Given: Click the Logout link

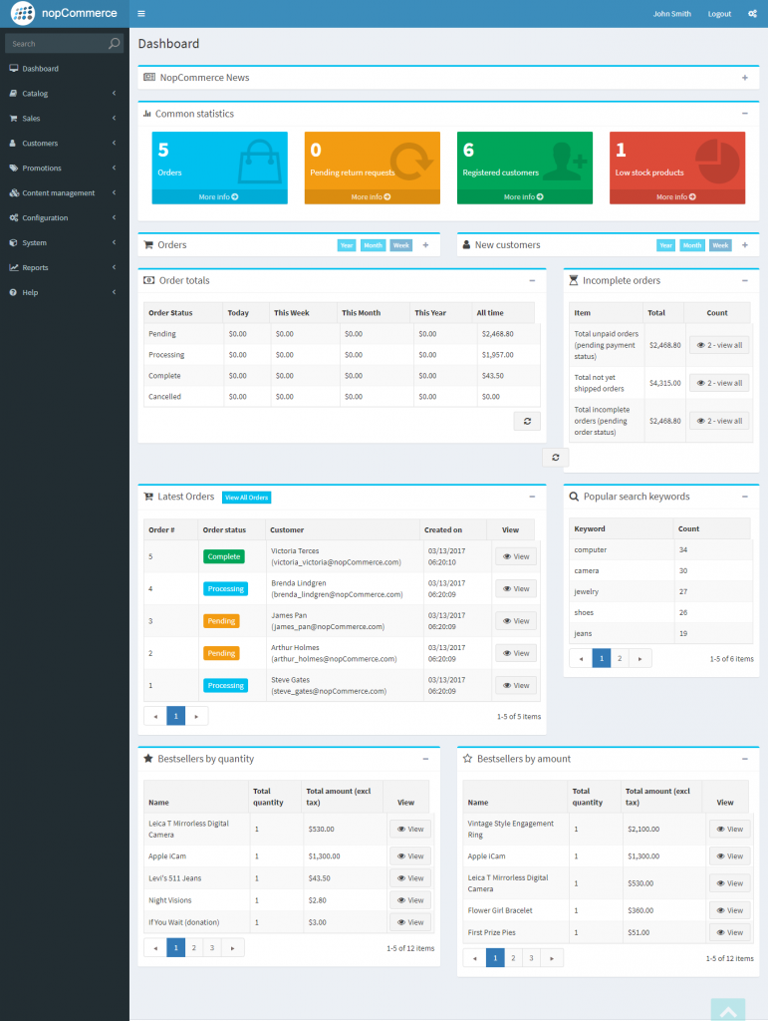Looking at the screenshot, I should point(719,14).
